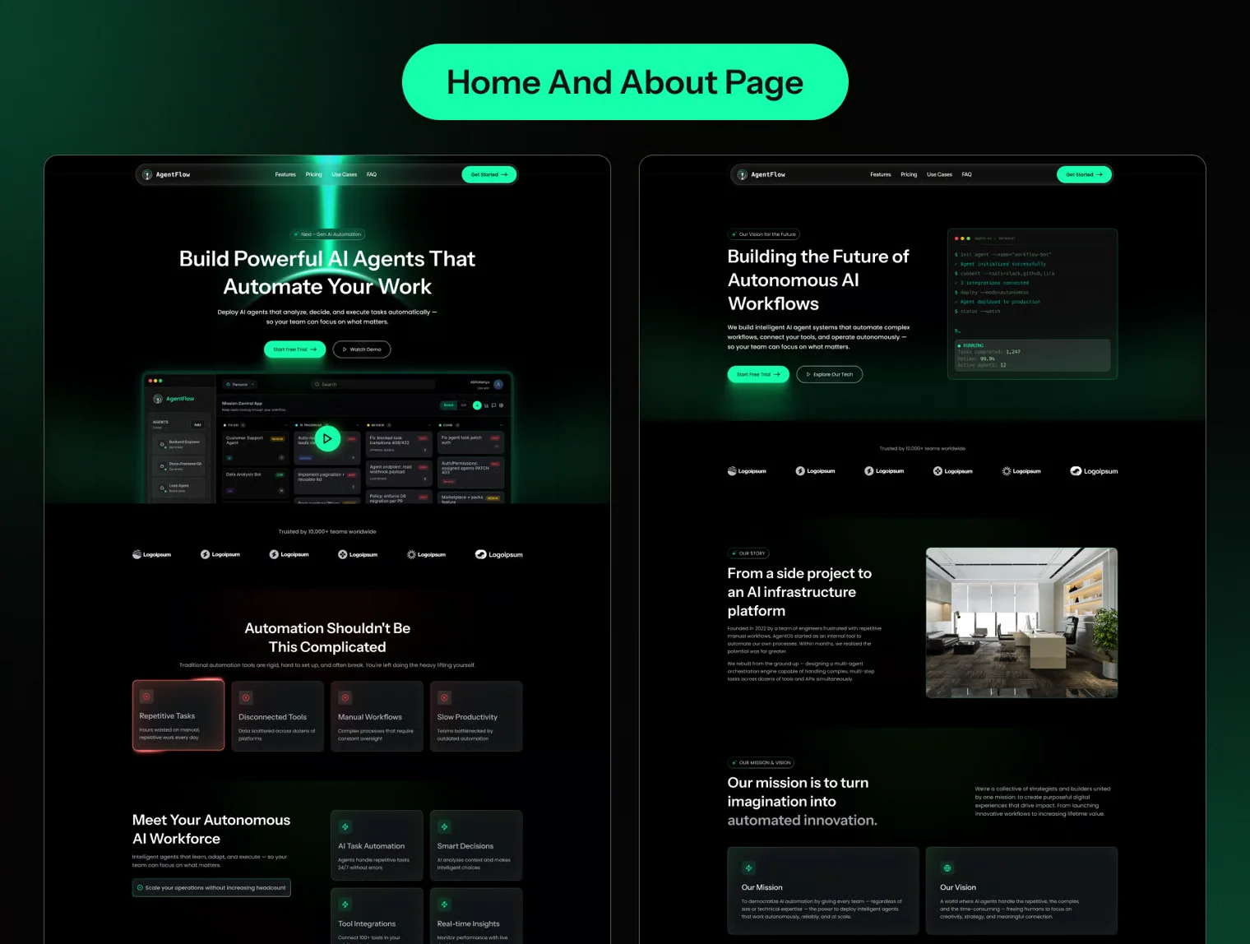This screenshot has height=944, width=1250.
Task: Select the Lead Agent in dashboard sidebar
Action: [180, 488]
